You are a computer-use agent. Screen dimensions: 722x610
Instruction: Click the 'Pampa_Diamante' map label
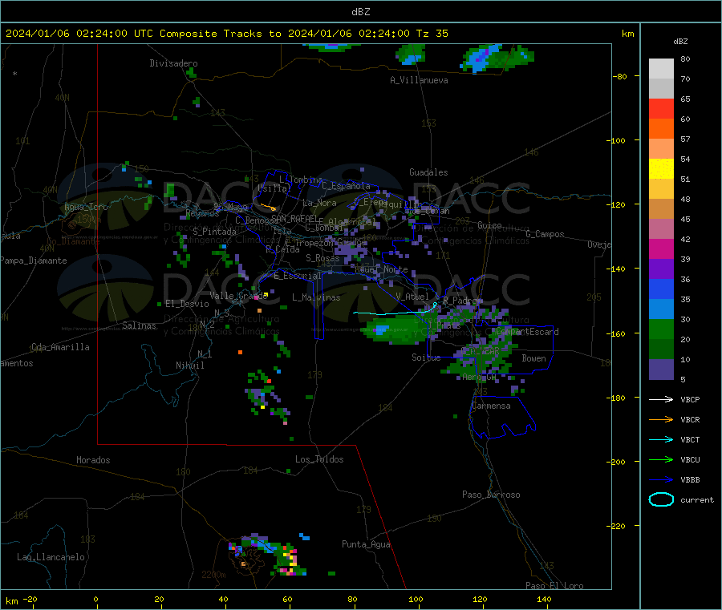(x=34, y=261)
